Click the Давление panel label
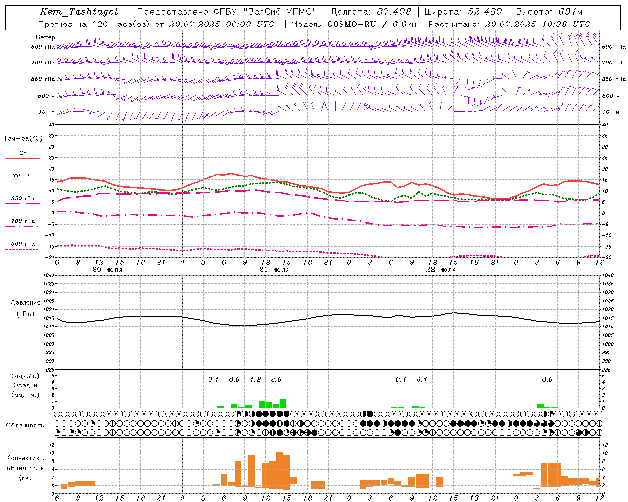The image size is (628, 502). coord(26,303)
